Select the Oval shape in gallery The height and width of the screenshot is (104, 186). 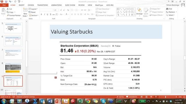(129, 9)
